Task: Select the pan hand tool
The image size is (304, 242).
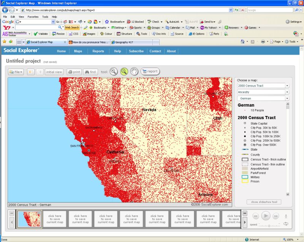Action: pyautogui.click(x=134, y=71)
